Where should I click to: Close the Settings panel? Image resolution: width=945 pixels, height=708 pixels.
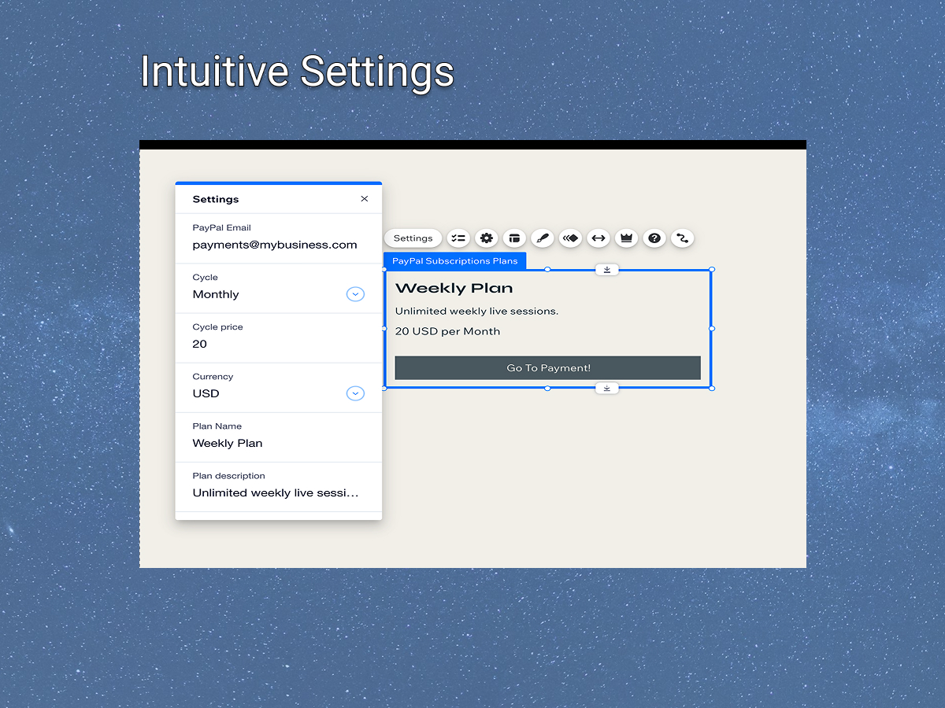[x=365, y=199]
